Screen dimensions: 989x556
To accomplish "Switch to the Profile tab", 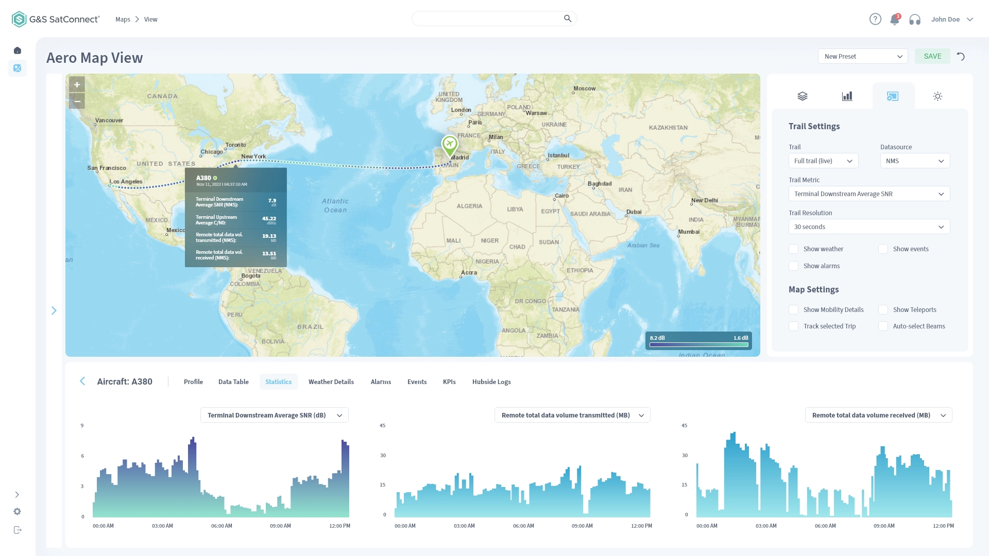I will point(193,381).
